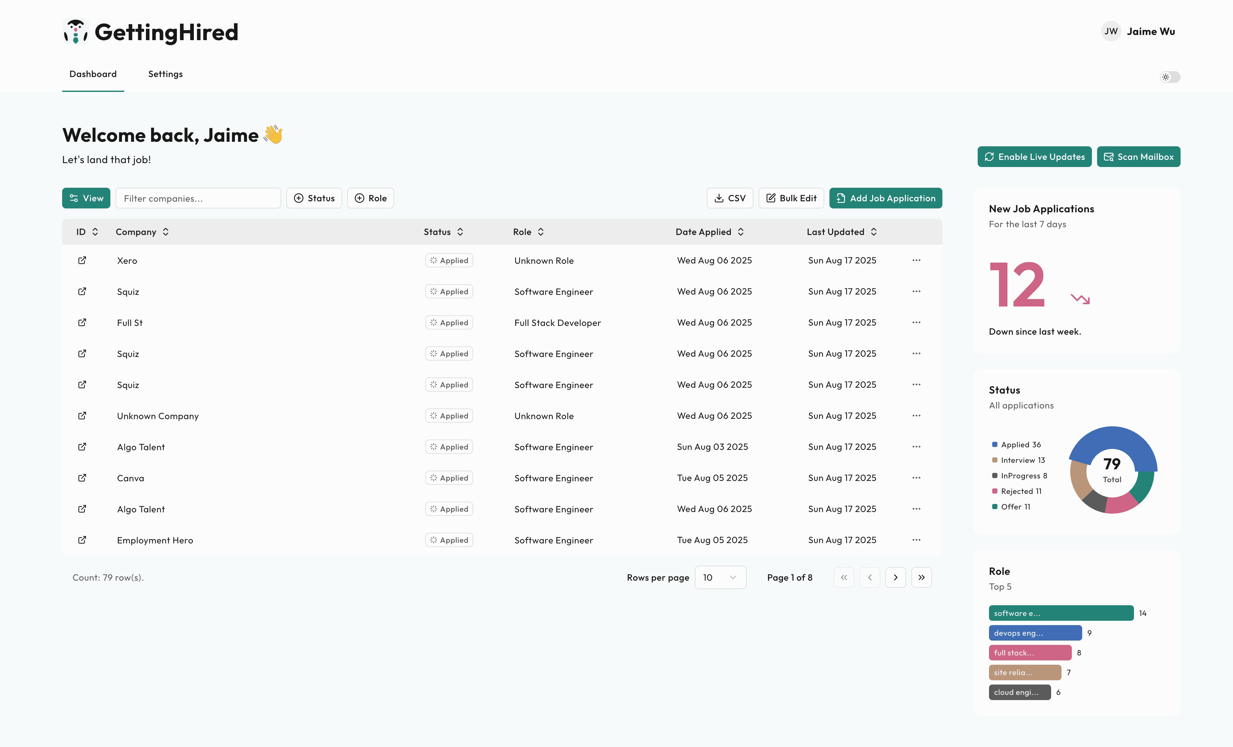Viewport: 1233px width, 747px height.
Task: Click the Add Job Application document icon
Action: pos(841,198)
